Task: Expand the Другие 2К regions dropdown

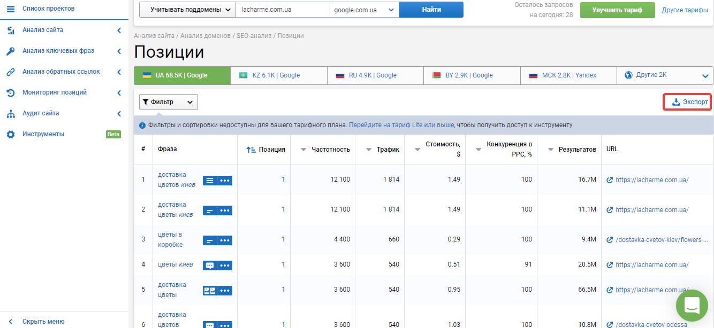Action: [x=704, y=76]
